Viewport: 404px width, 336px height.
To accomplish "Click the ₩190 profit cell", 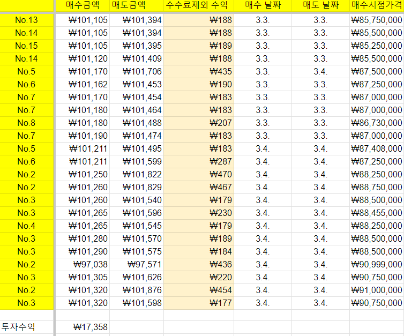I will [x=199, y=84].
